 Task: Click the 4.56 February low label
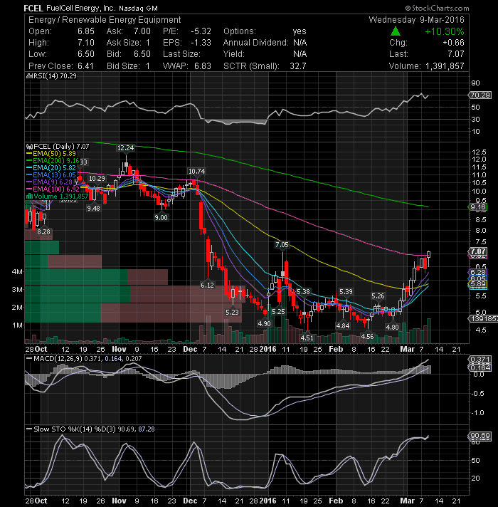368,337
